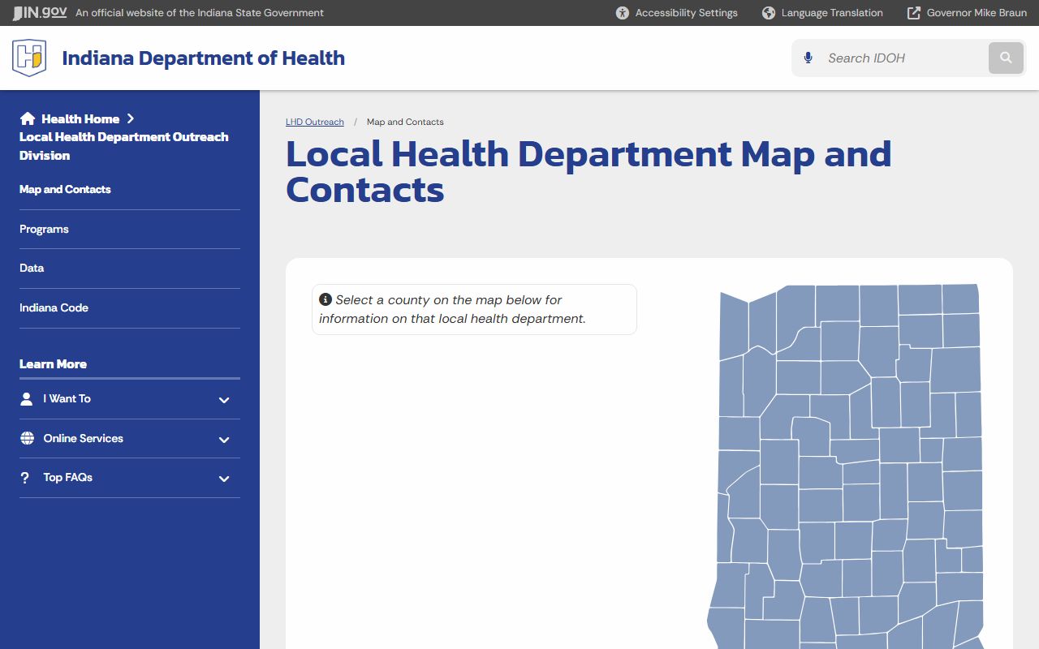This screenshot has width=1039, height=649.
Task: Expand the I Want To section
Action: coord(130,399)
